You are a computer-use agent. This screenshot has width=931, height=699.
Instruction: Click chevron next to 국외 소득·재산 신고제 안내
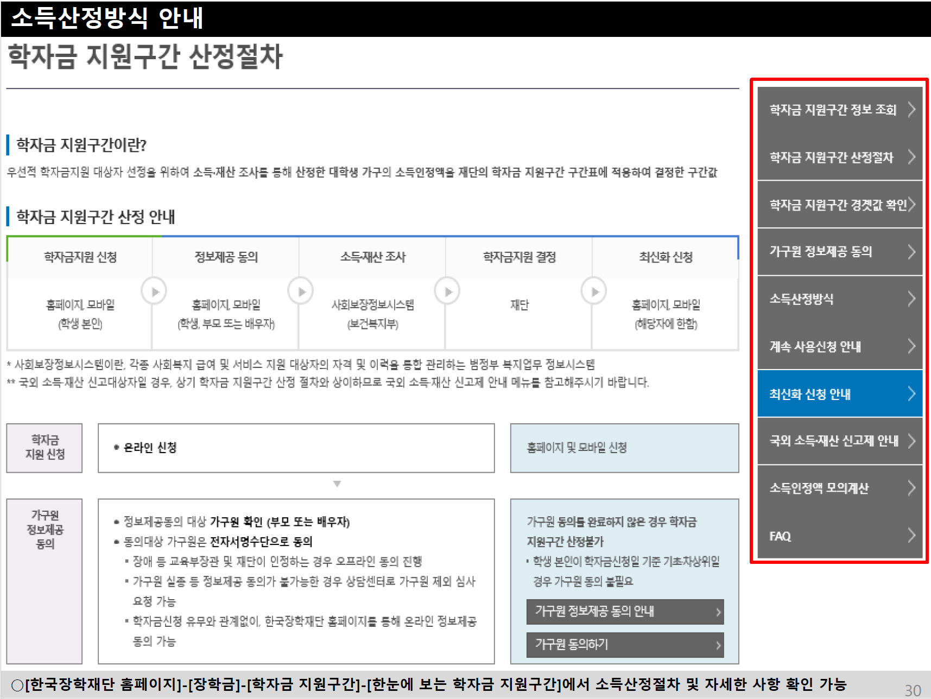click(912, 441)
